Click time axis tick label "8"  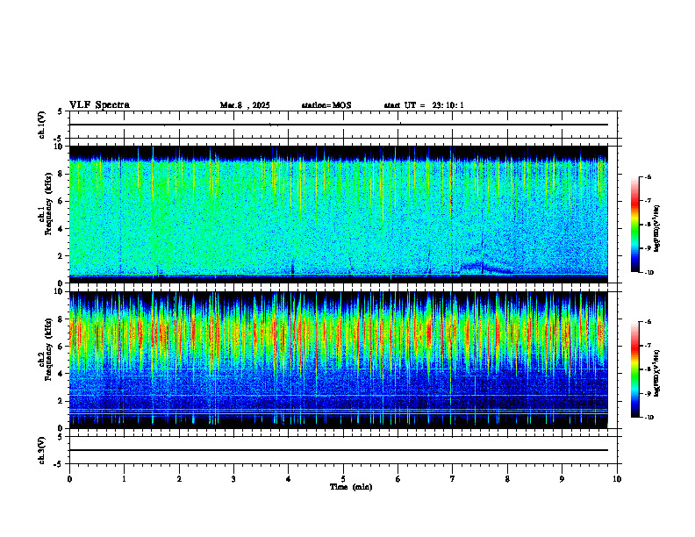pos(507,479)
